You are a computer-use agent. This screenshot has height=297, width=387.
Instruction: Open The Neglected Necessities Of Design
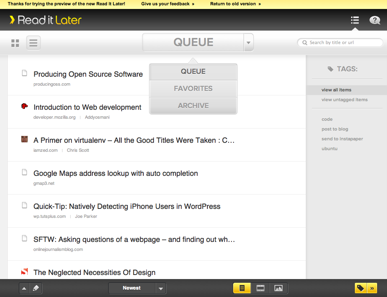pyautogui.click(x=95, y=273)
